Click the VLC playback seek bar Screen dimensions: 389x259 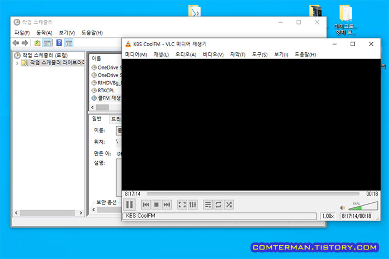tap(253, 194)
